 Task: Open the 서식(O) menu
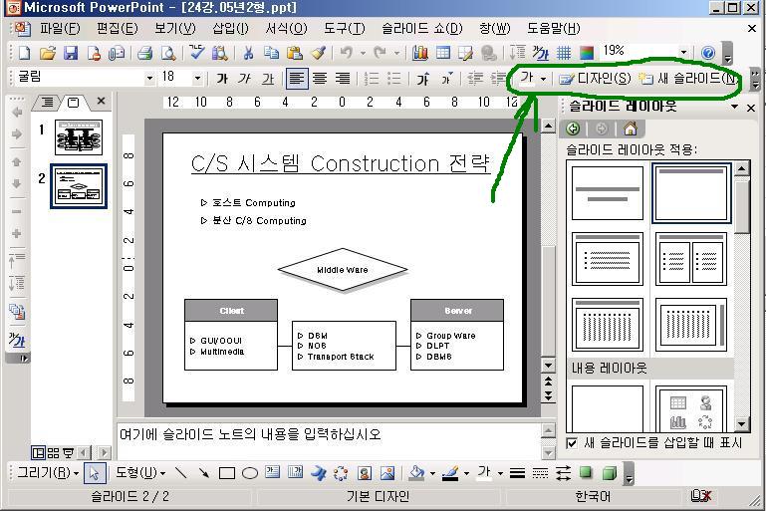pyautogui.click(x=286, y=28)
